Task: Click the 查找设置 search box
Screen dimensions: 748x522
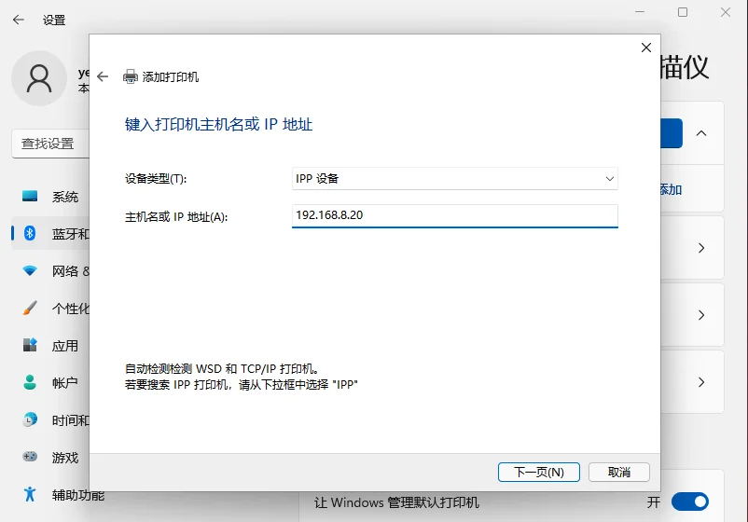Action: point(50,143)
